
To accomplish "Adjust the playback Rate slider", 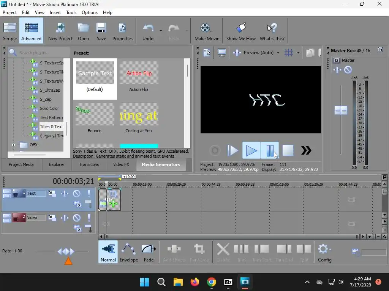I will coord(66,252).
